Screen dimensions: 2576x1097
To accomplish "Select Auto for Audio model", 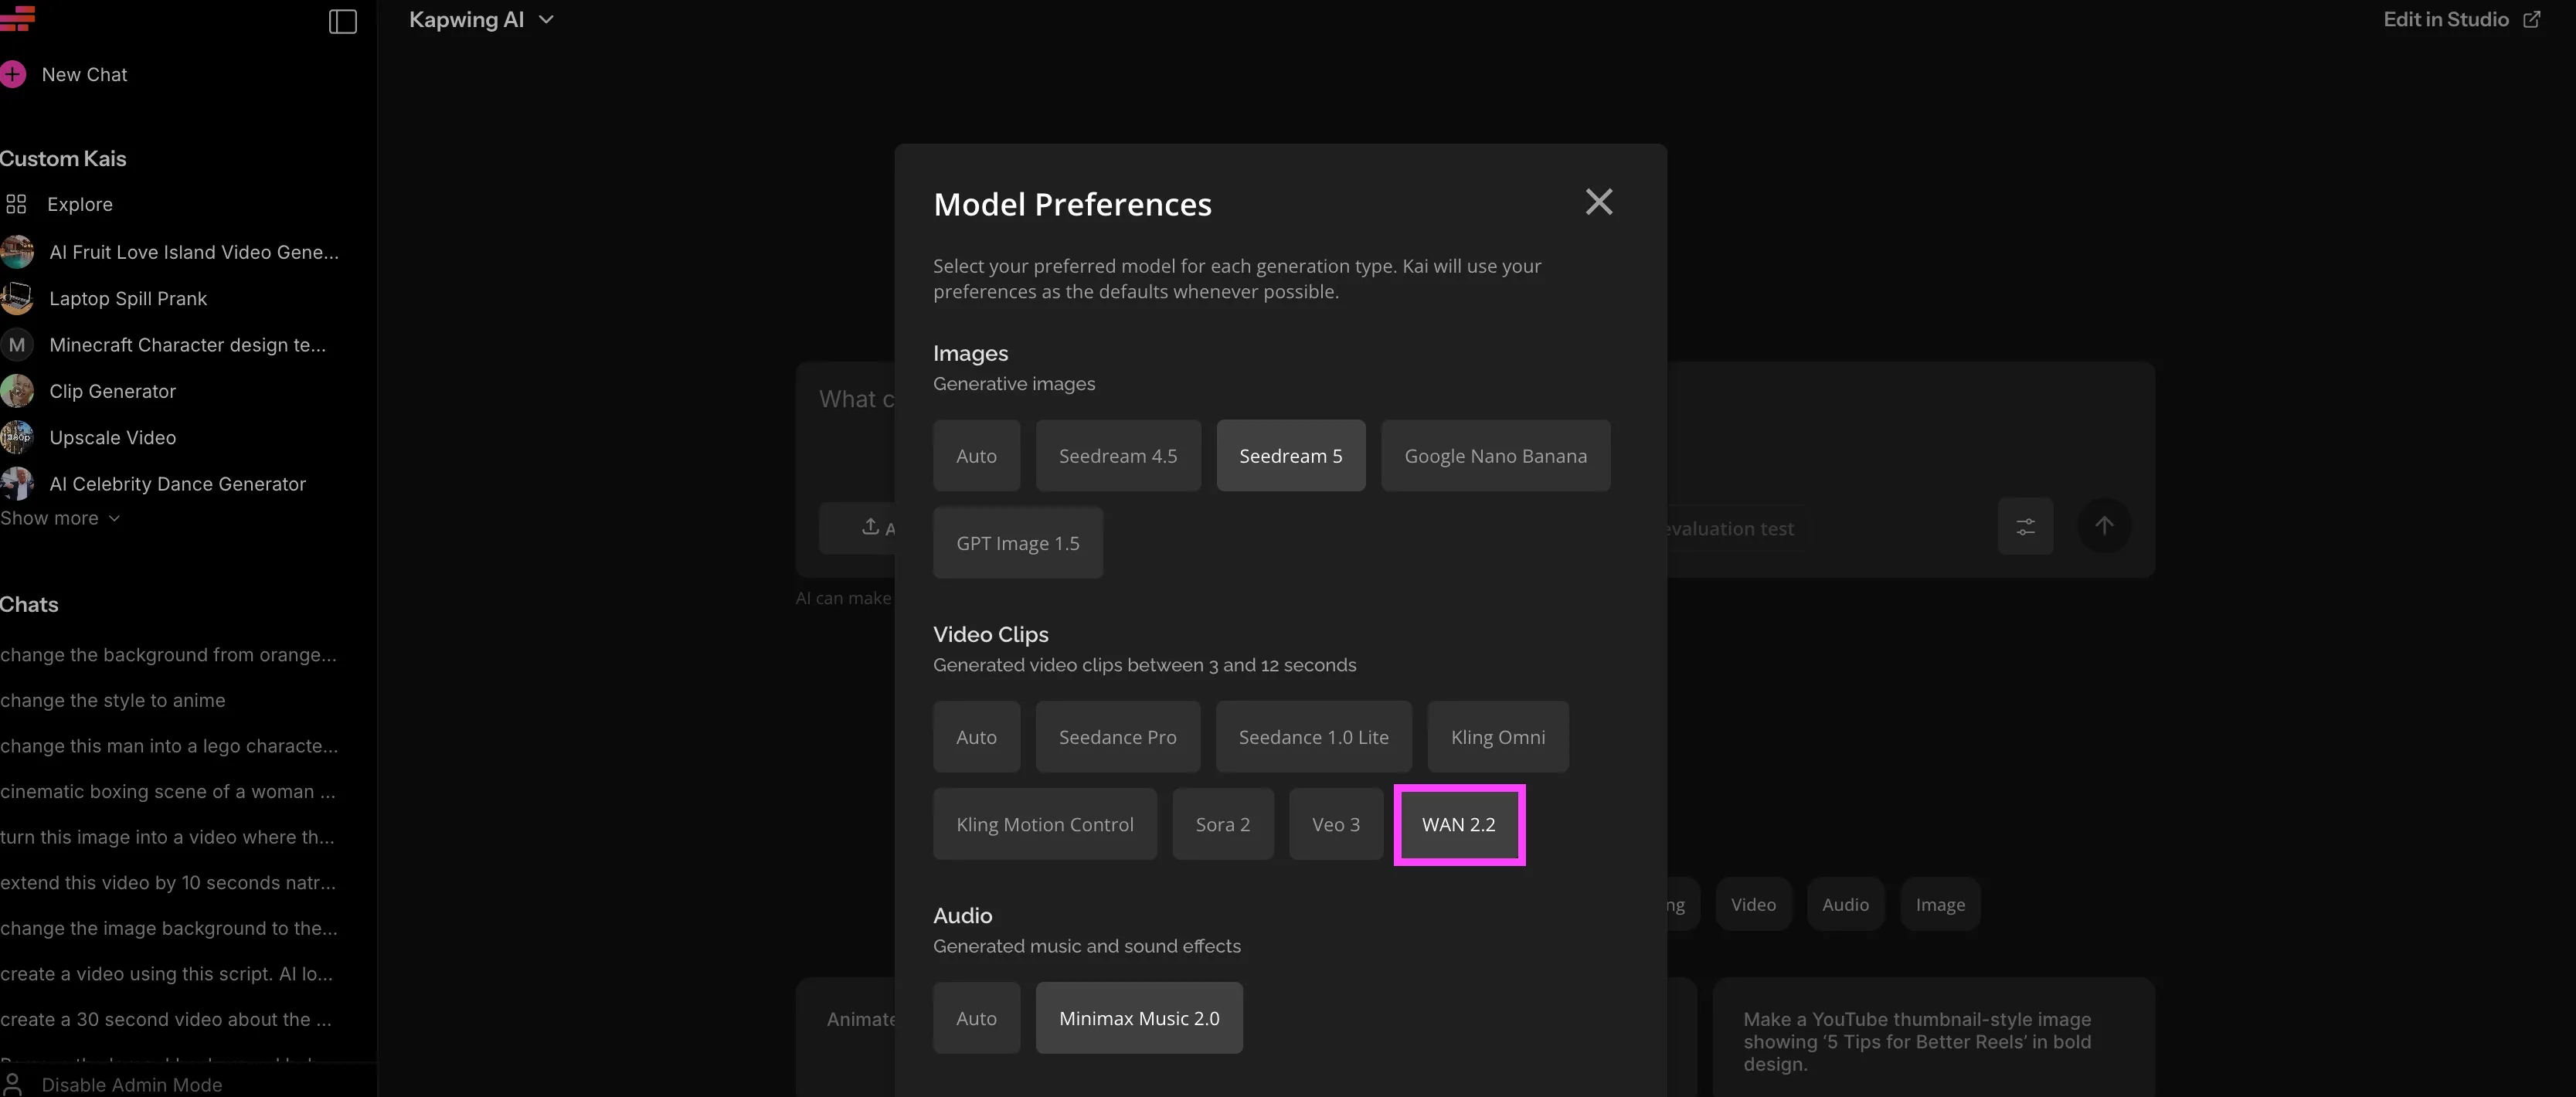I will pyautogui.click(x=976, y=1018).
